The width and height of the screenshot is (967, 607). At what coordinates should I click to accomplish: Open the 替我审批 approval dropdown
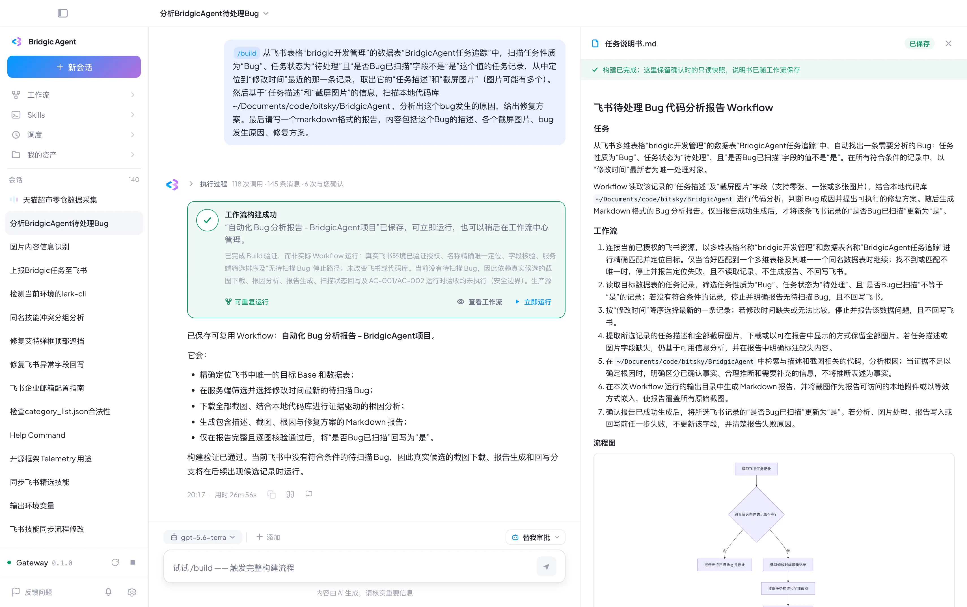(535, 537)
